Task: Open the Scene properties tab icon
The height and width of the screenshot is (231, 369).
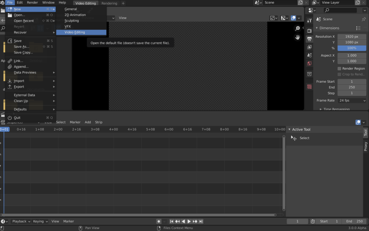Action: click(x=309, y=55)
